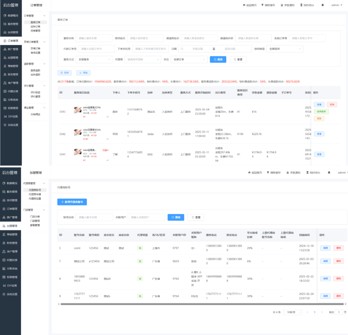
Task: Open the 开始日期 start date picker
Action: (x=198, y=49)
